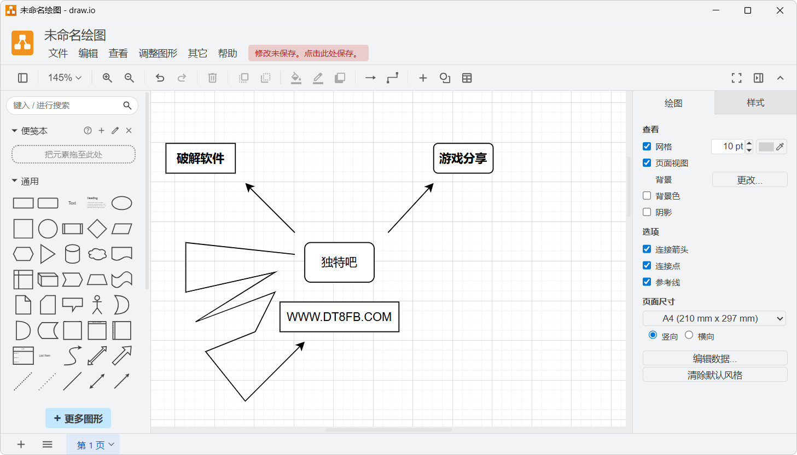Click the scratchpad add plus icon
This screenshot has height=455, width=797.
[x=101, y=131]
